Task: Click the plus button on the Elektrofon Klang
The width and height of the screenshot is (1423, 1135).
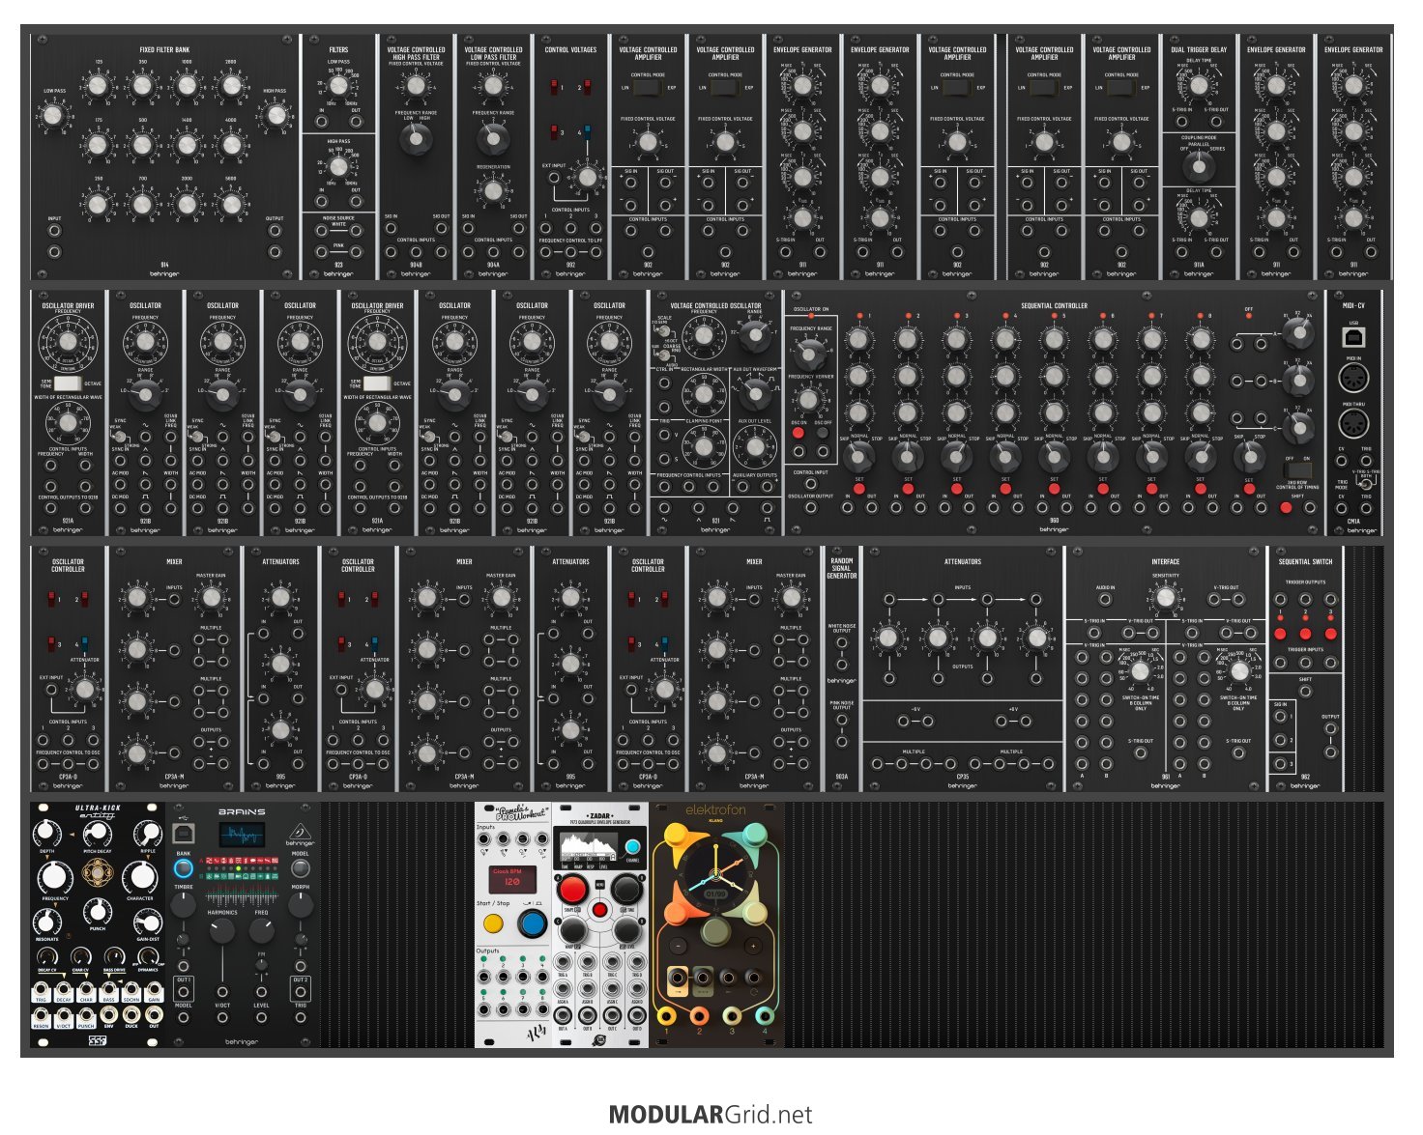Action: pyautogui.click(x=752, y=944)
